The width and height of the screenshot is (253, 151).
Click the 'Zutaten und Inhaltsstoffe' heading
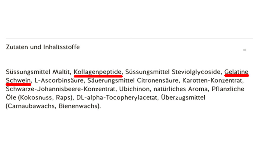(43, 47)
